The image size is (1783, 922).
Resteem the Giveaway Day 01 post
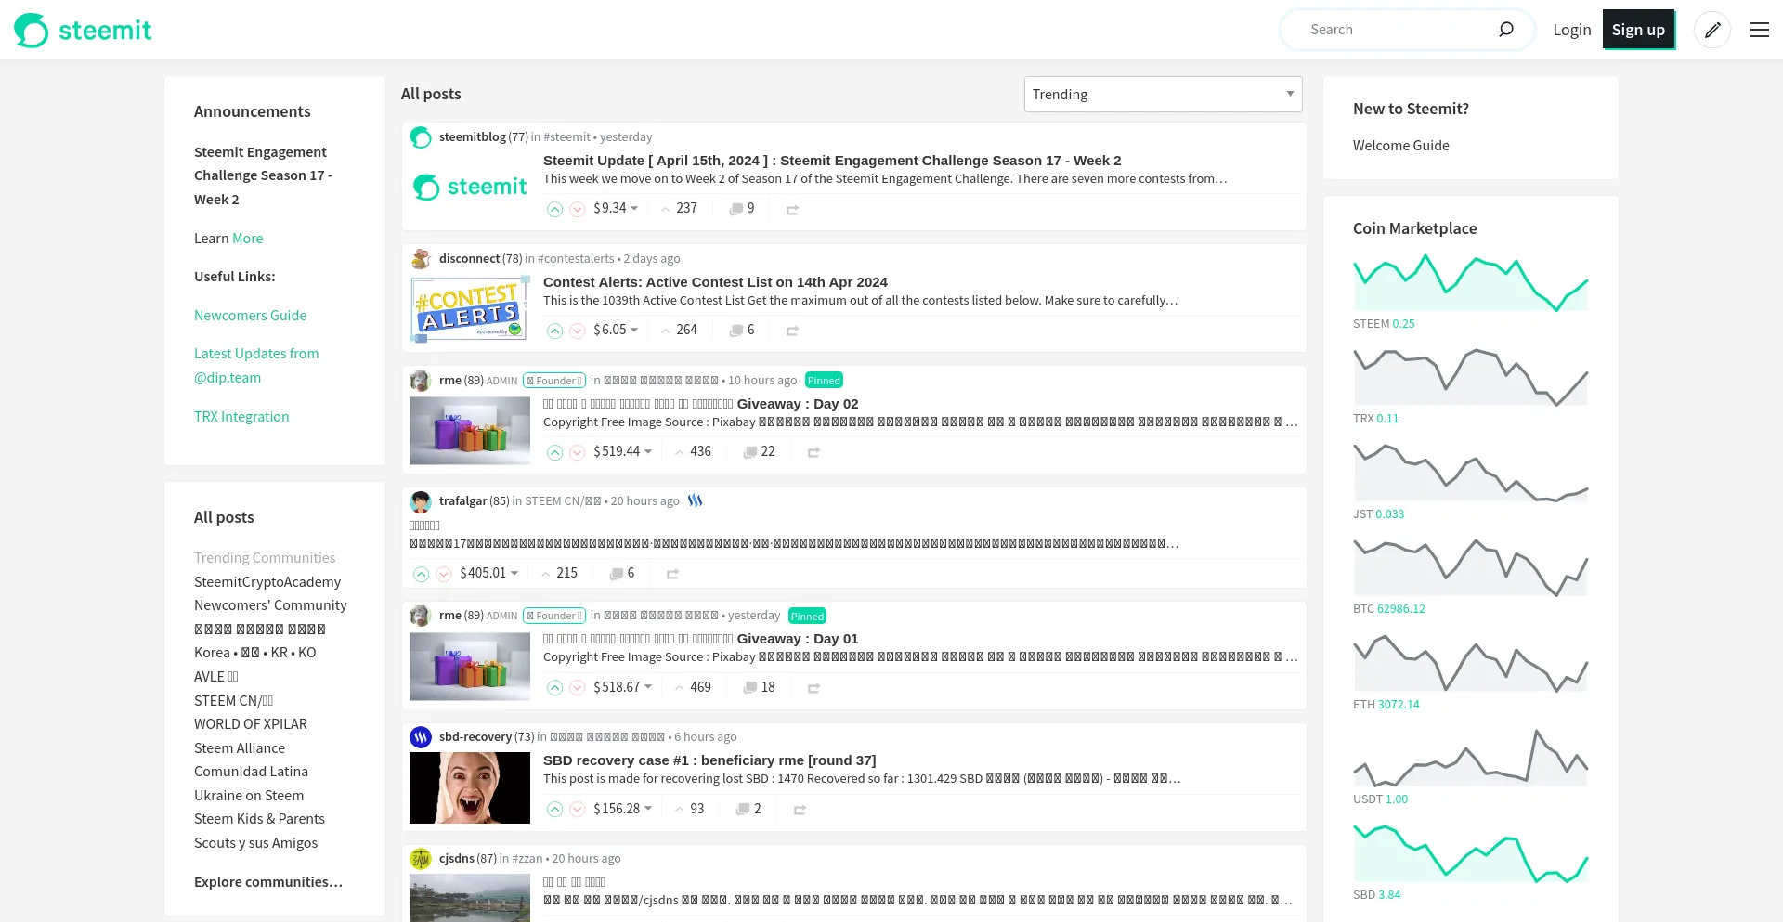coord(813,689)
